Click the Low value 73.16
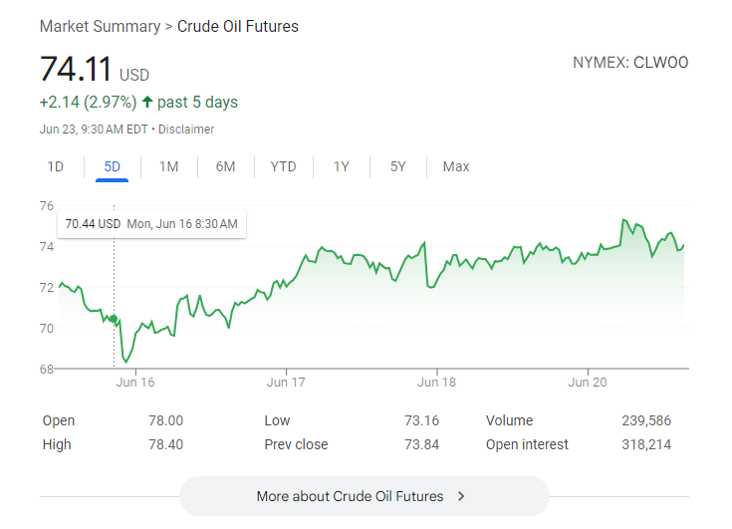The image size is (732, 529). (421, 420)
